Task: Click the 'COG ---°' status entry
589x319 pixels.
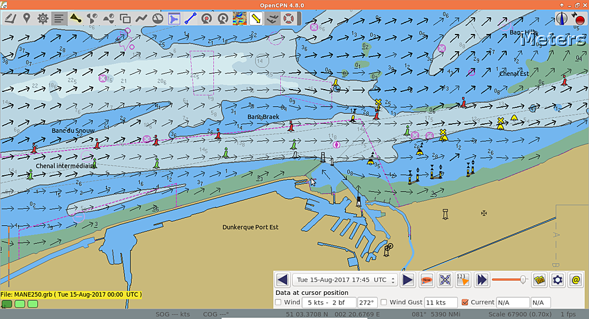Action: pos(216,314)
